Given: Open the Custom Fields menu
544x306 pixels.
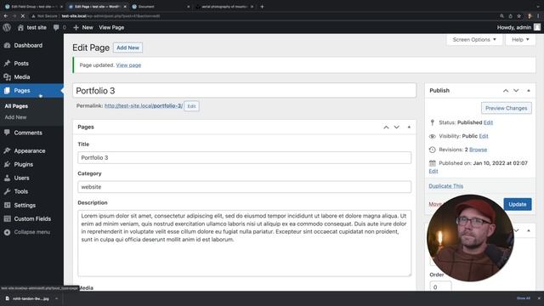Looking at the screenshot, I should 31,219.
